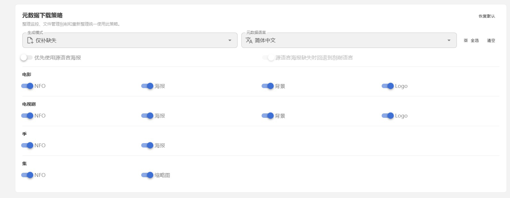
Task: Click the 元数据下载策略 heading
Action: tap(42, 15)
